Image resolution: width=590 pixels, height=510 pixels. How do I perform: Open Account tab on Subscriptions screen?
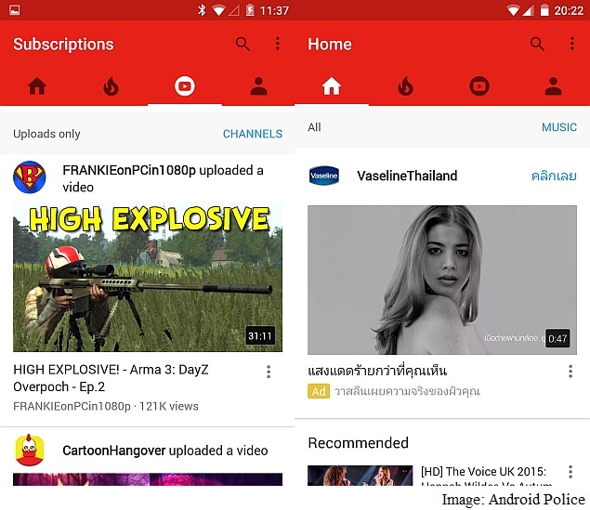coord(259,86)
